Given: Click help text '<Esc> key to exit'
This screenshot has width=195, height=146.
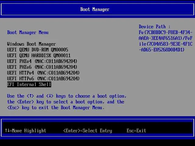Looking at the screenshot, I should [28, 108].
